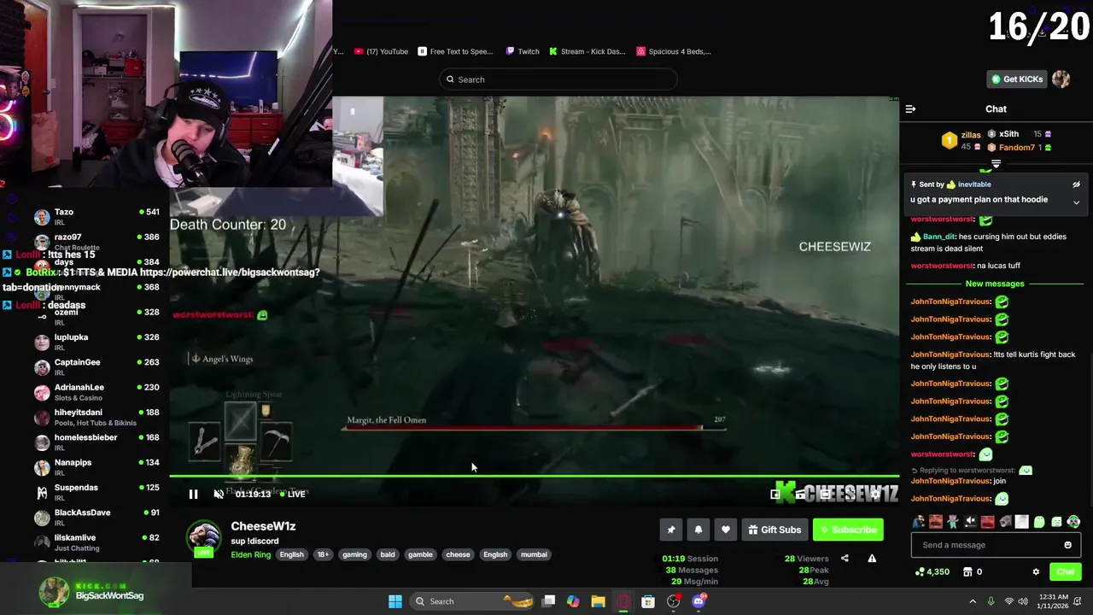
Task: Open the Spacious 4 Beds bookmark
Action: 674,51
